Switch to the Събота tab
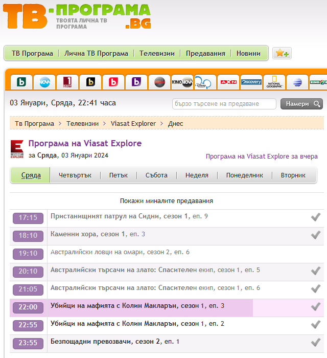This screenshot has height=358, width=327. click(x=156, y=175)
